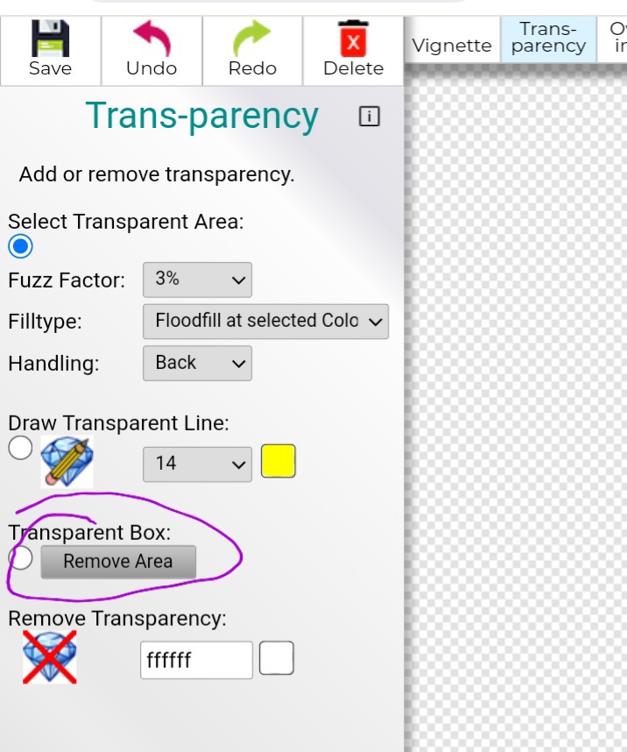Pick the yellow line color swatch
Screen dimensions: 627x752
(x=278, y=461)
